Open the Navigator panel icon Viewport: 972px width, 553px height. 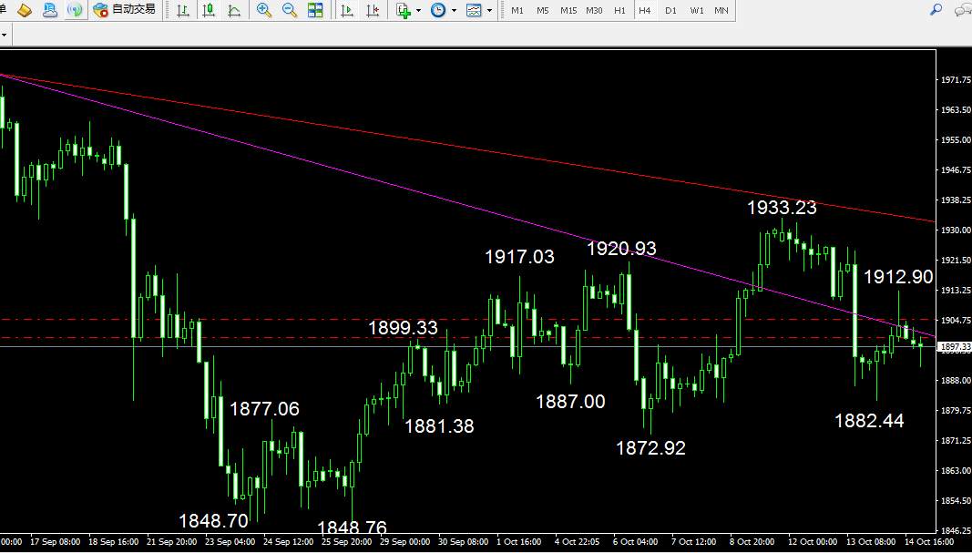click(25, 10)
